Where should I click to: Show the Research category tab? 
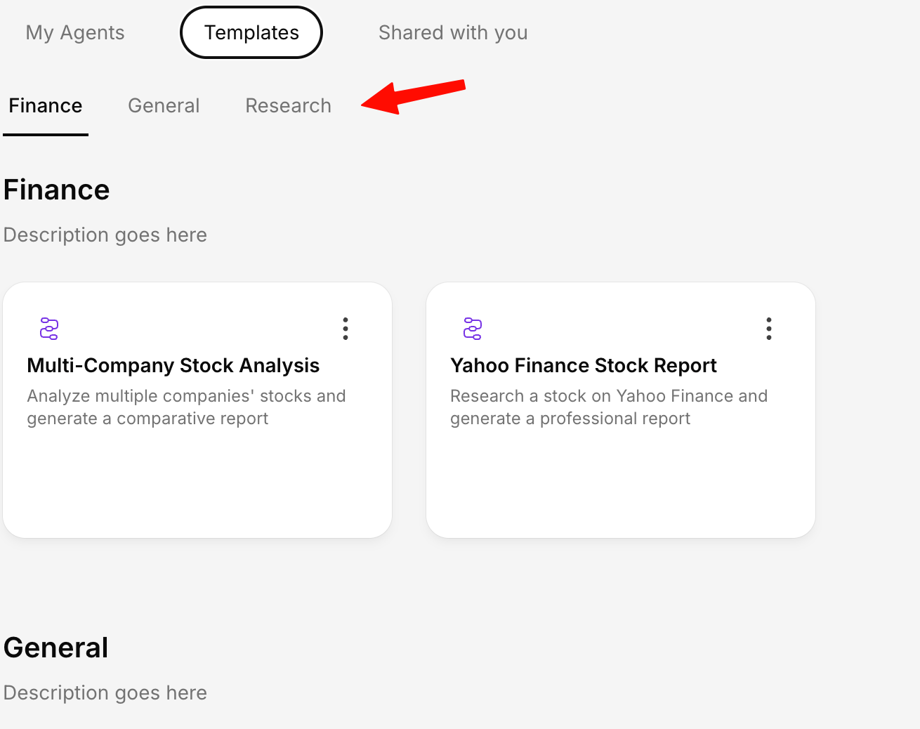pos(288,106)
